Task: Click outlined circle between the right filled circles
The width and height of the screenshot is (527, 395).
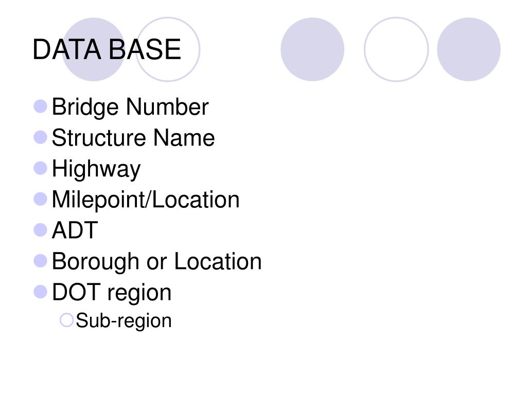Action: (396, 49)
